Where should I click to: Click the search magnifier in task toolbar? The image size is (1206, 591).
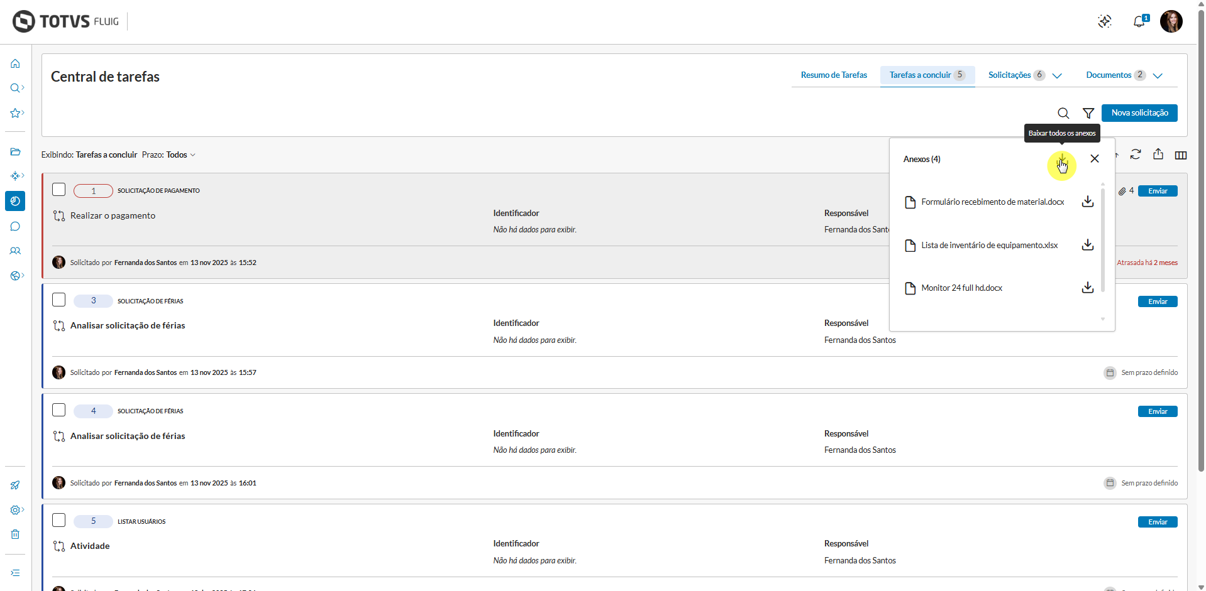(1063, 113)
